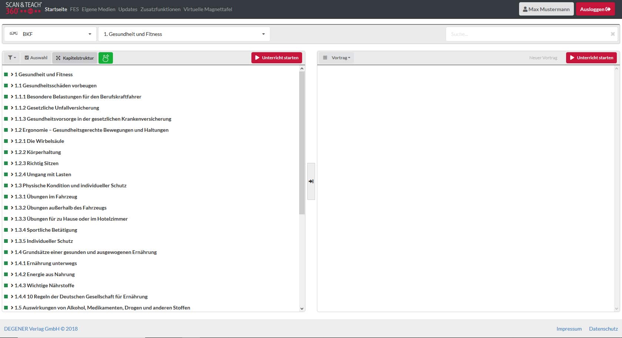
Task: Click green square beside 1.2.4 Umgang mit Lasten
Action: pos(6,174)
